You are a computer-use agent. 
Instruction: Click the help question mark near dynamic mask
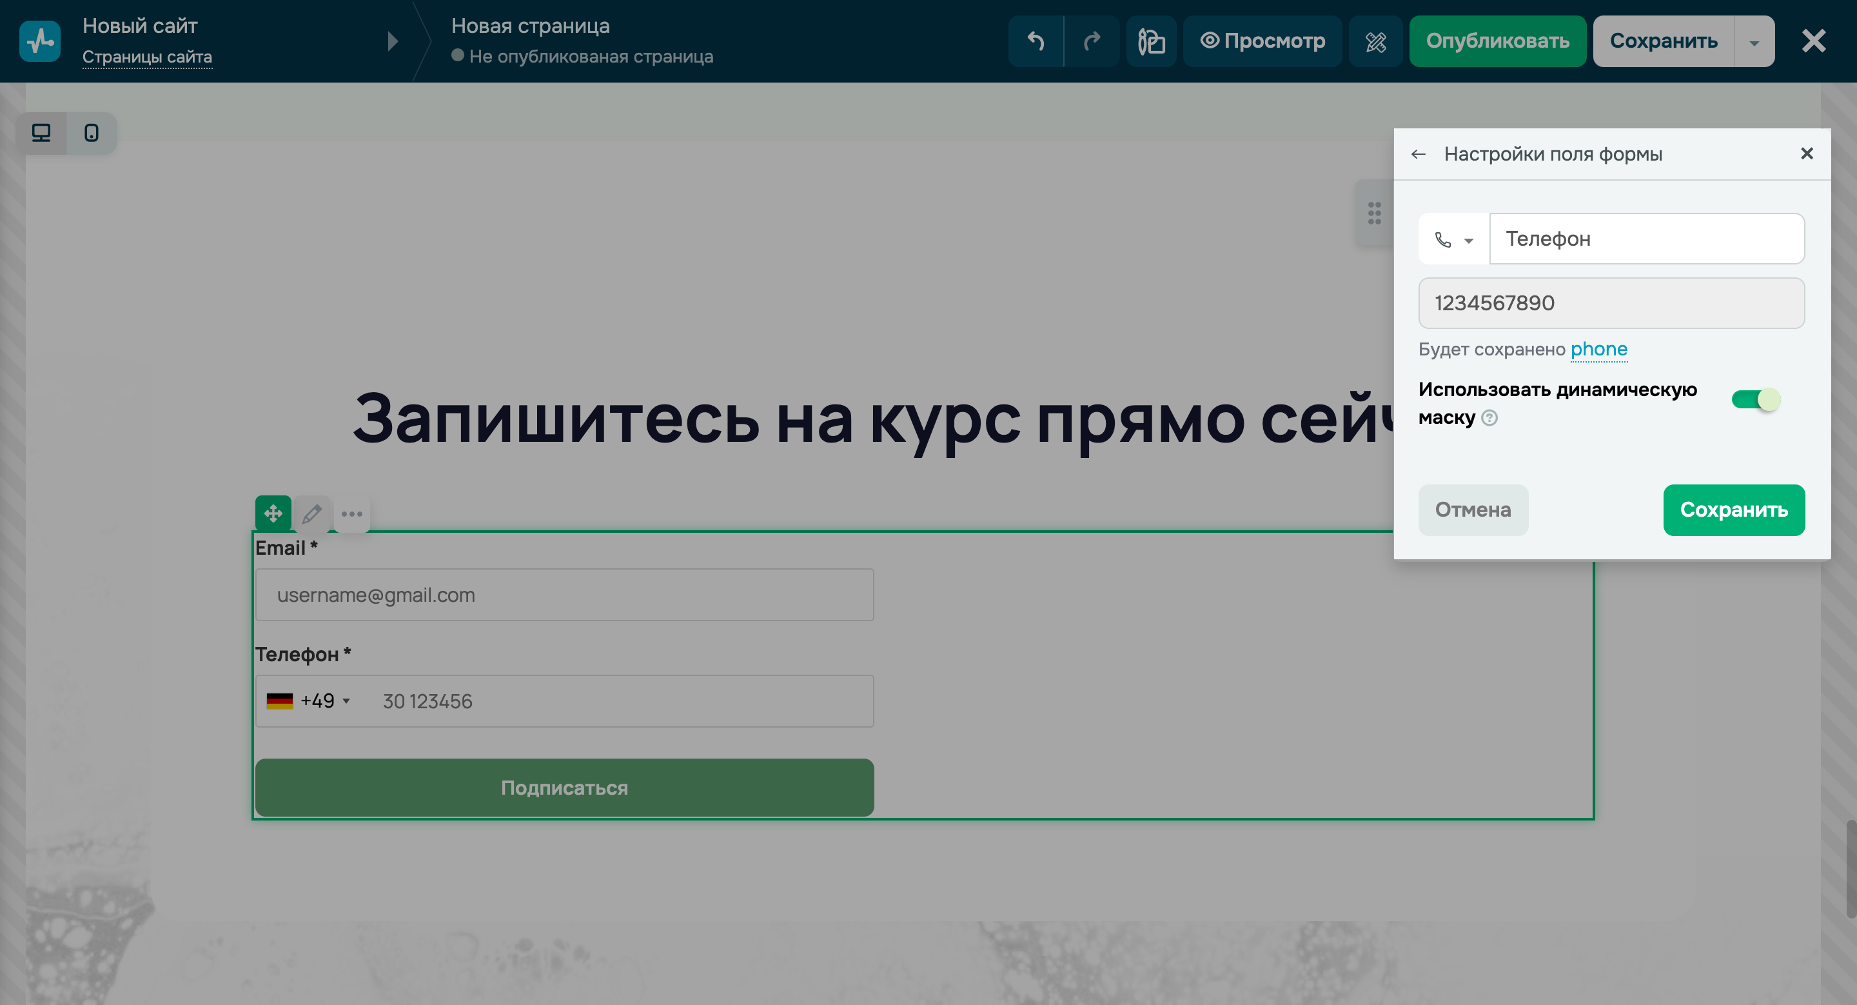coord(1488,418)
